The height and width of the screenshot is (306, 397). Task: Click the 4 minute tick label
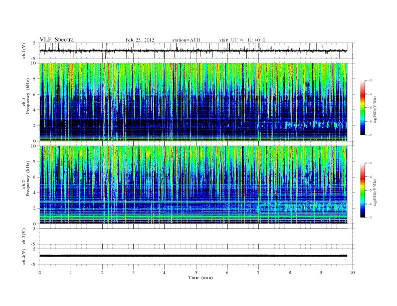pos(164,272)
